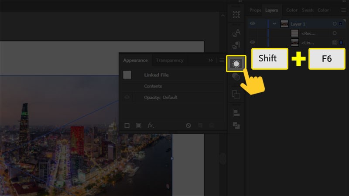This screenshot has width=349, height=196.
Task: Toggle Opacity visibility eye in Appearance panel
Action: pos(127,97)
